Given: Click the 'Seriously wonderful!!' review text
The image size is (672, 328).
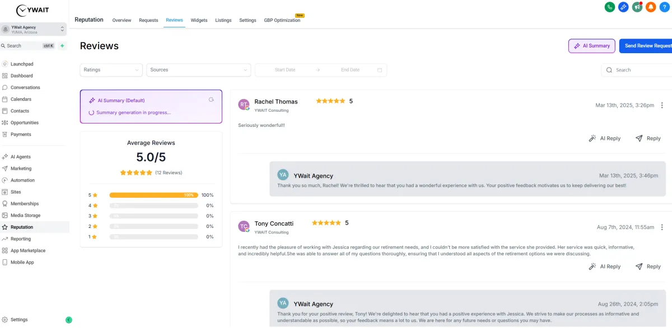Looking at the screenshot, I should (x=262, y=125).
